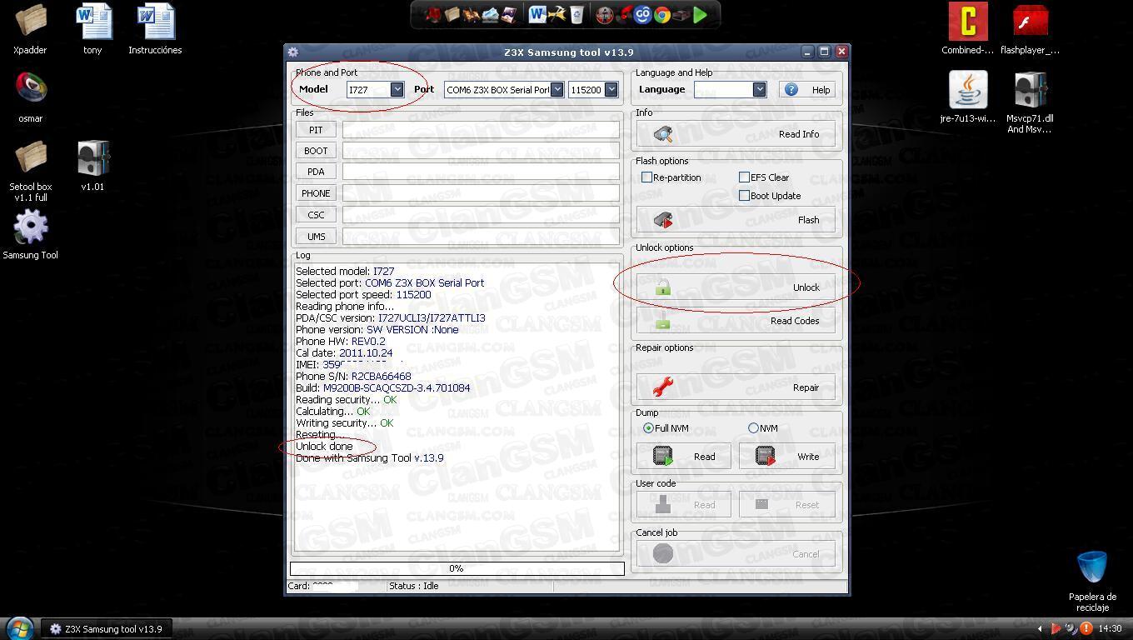Click the PIT file path field

point(481,130)
